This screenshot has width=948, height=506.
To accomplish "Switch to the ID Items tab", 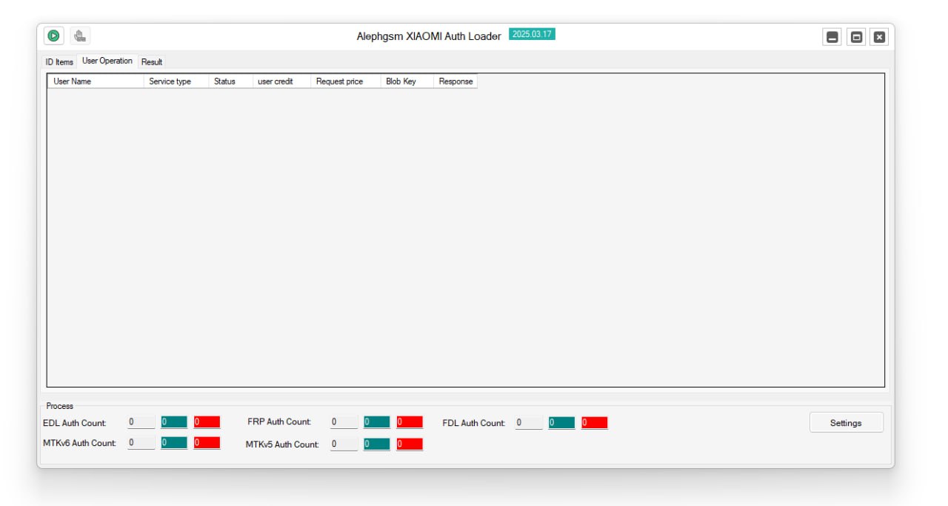I will tap(59, 62).
